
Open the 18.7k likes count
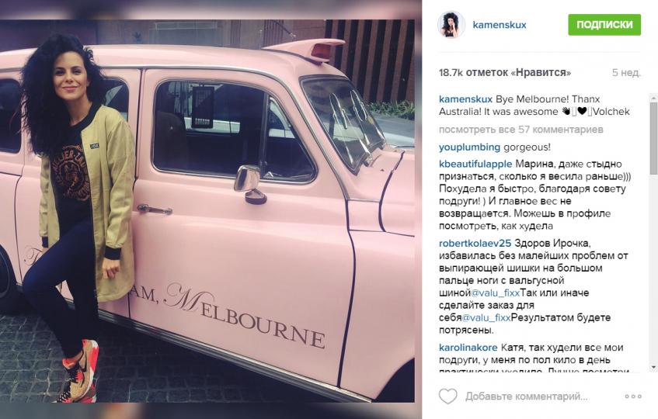click(x=505, y=72)
